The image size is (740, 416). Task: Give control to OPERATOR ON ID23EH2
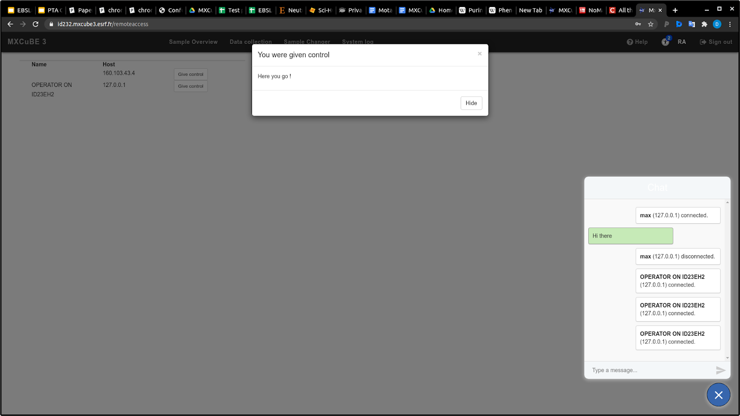[x=191, y=86]
